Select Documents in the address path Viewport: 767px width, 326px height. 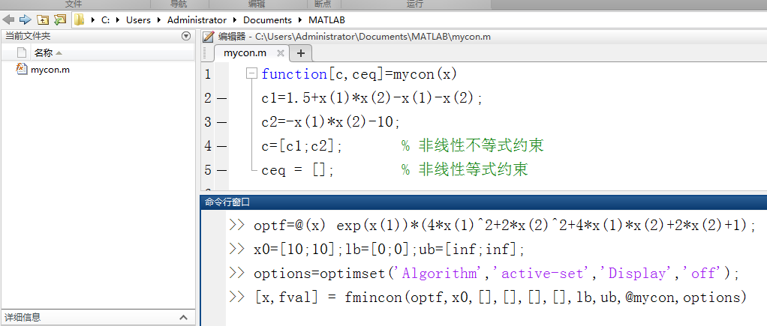point(268,20)
